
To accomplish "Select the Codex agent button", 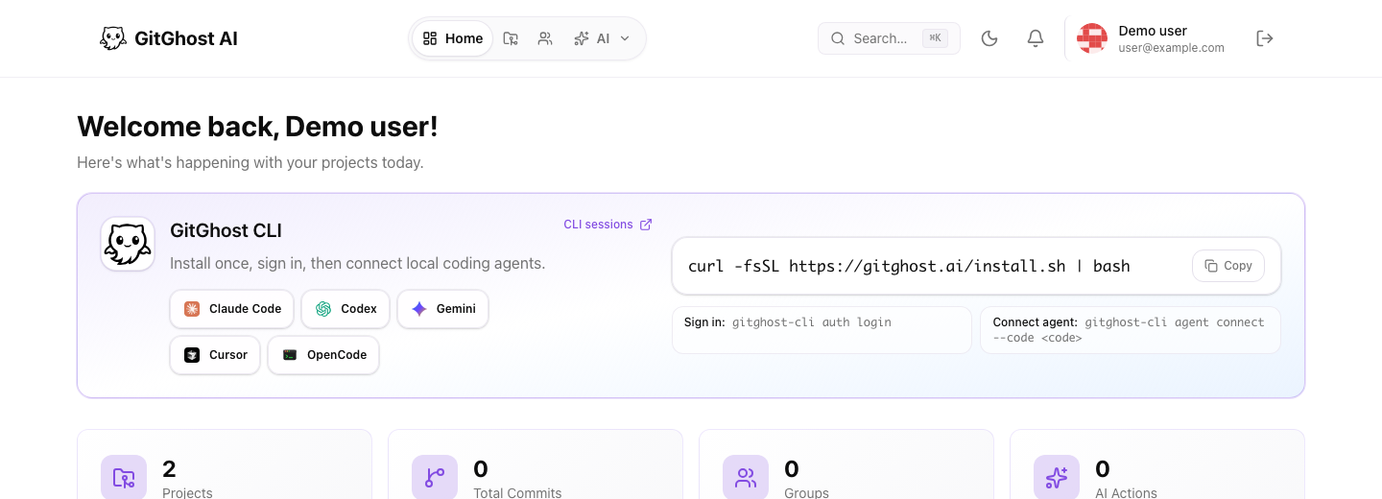I will pyautogui.click(x=345, y=309).
